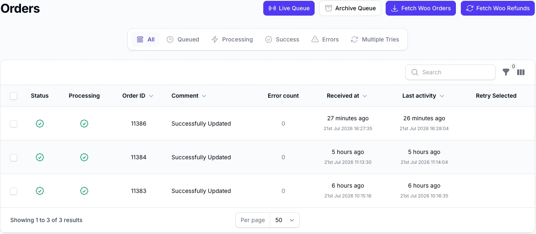Fetch Woo Orders
Screen dimensions: 536x234
[421, 8]
